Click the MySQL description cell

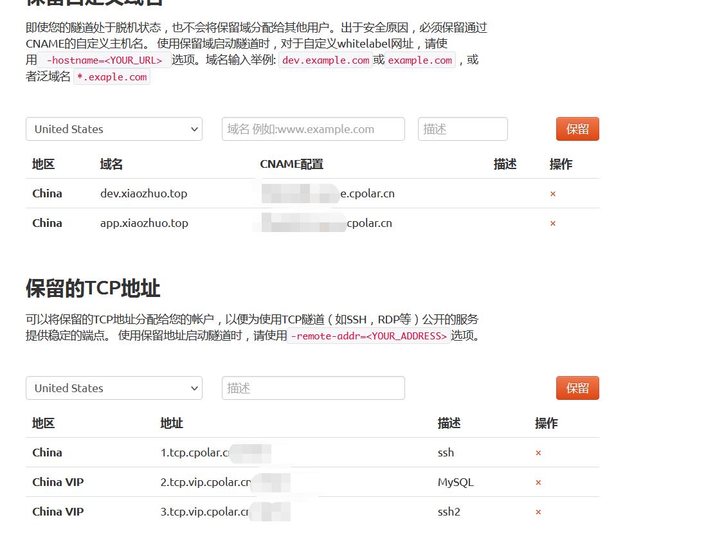pyautogui.click(x=456, y=482)
